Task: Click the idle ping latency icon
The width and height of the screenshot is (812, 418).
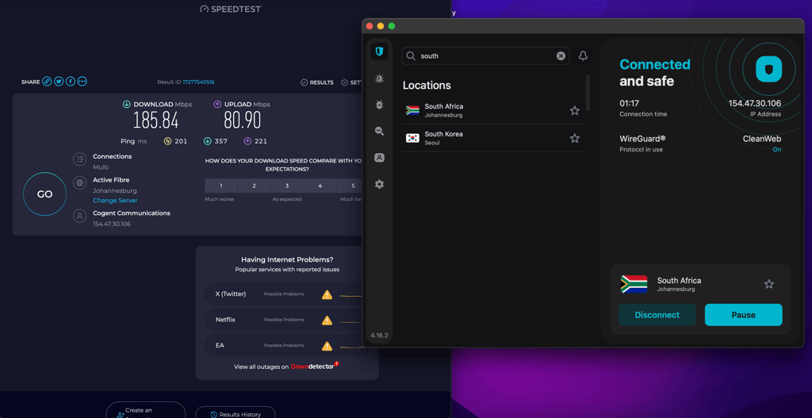Action: pos(167,140)
